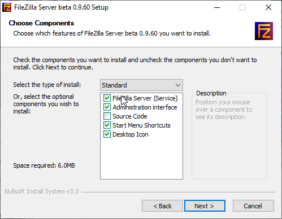The image size is (282, 219).
Task: Click the empty area in components list
Action: 141,159
